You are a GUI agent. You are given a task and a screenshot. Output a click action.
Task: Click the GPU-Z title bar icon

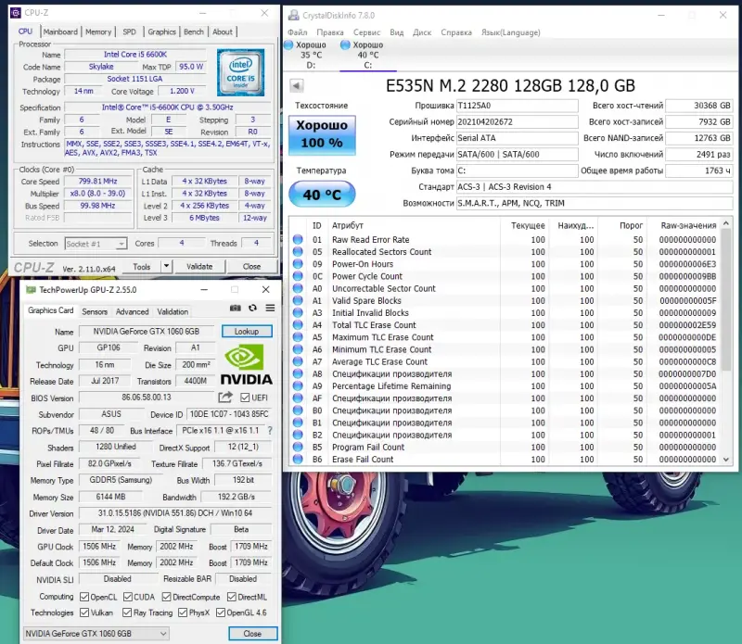[x=31, y=290]
